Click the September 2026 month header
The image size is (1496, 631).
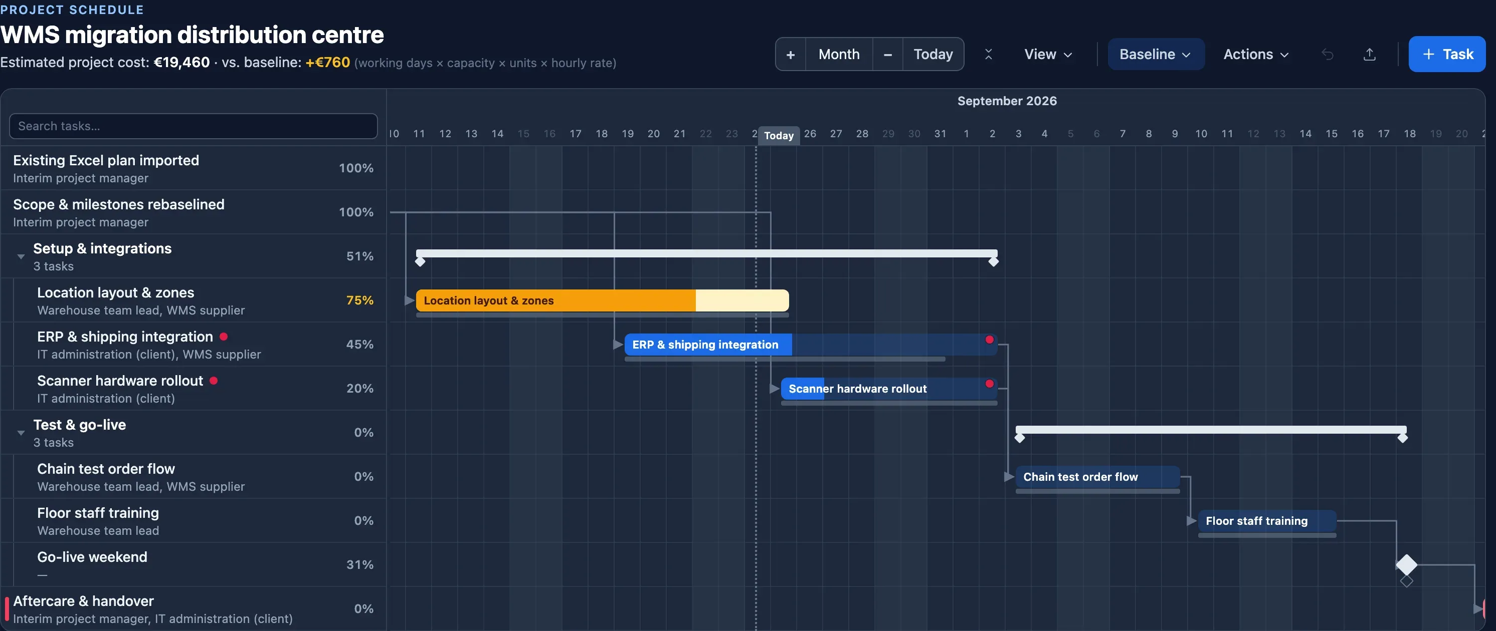1007,101
